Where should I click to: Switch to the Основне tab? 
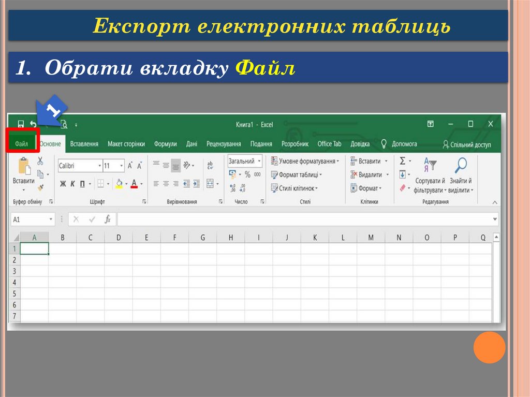(x=50, y=144)
